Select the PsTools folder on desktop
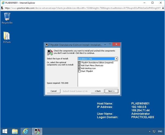Screen dimensions: 165x135 pos(7,37)
